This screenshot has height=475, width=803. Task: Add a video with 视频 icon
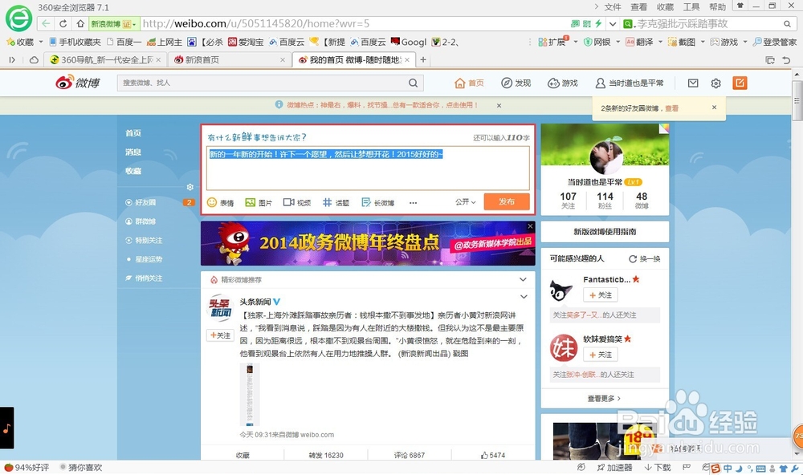coord(297,203)
